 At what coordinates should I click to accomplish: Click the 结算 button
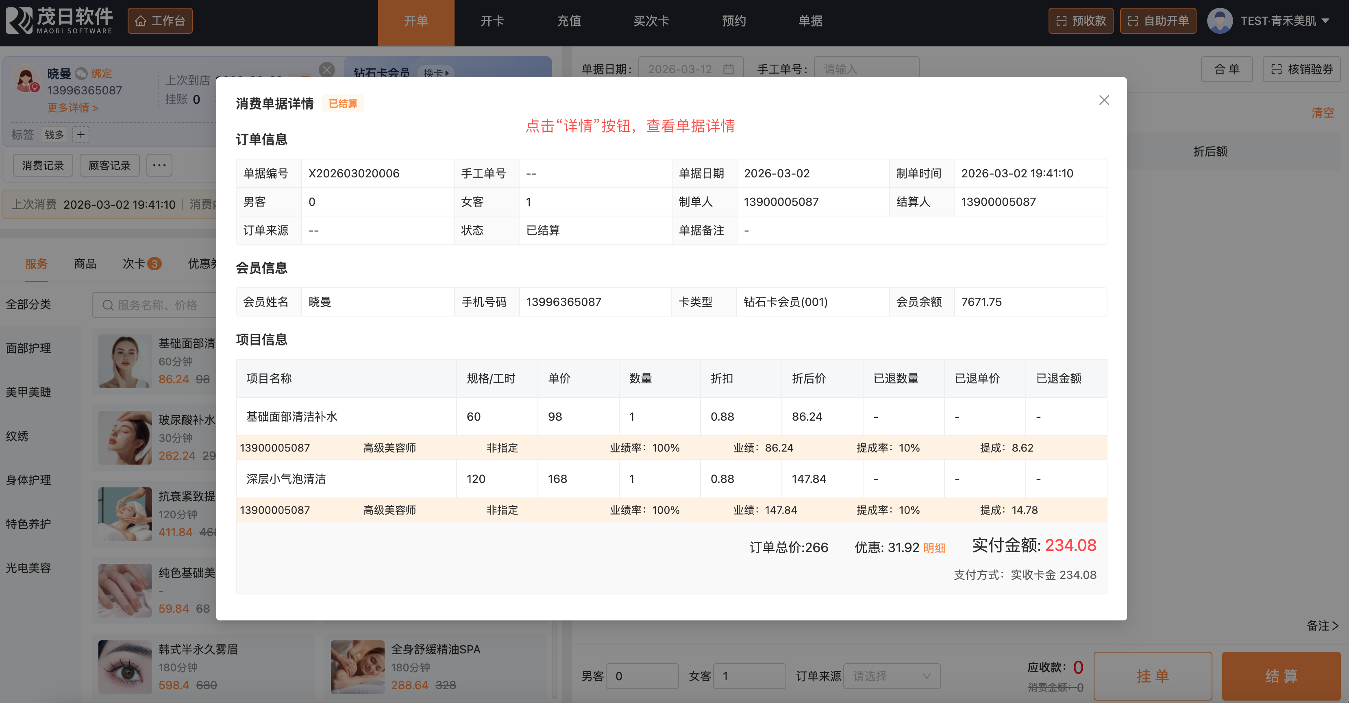(x=1281, y=676)
